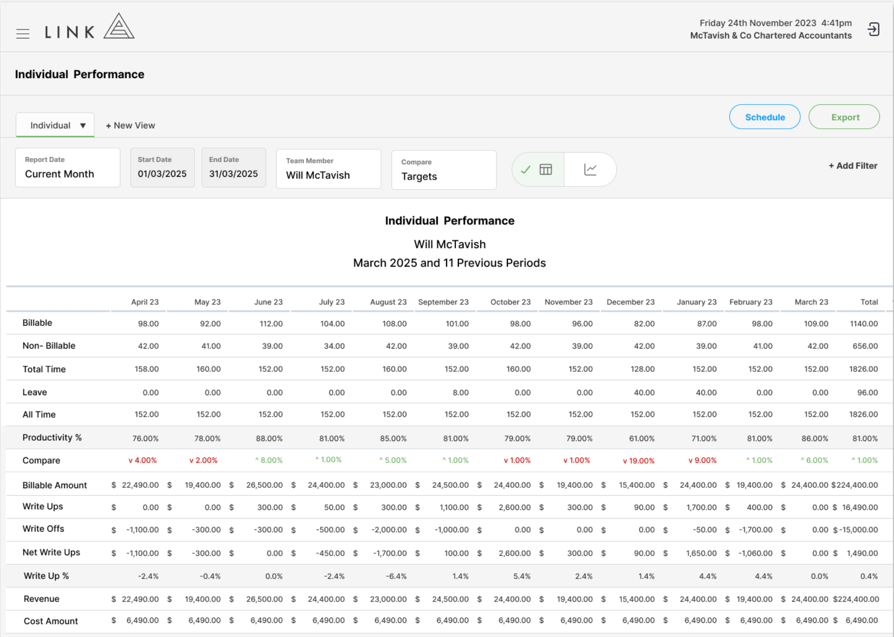Click Non-Billable total 656.00
The width and height of the screenshot is (894, 637).
(865, 346)
